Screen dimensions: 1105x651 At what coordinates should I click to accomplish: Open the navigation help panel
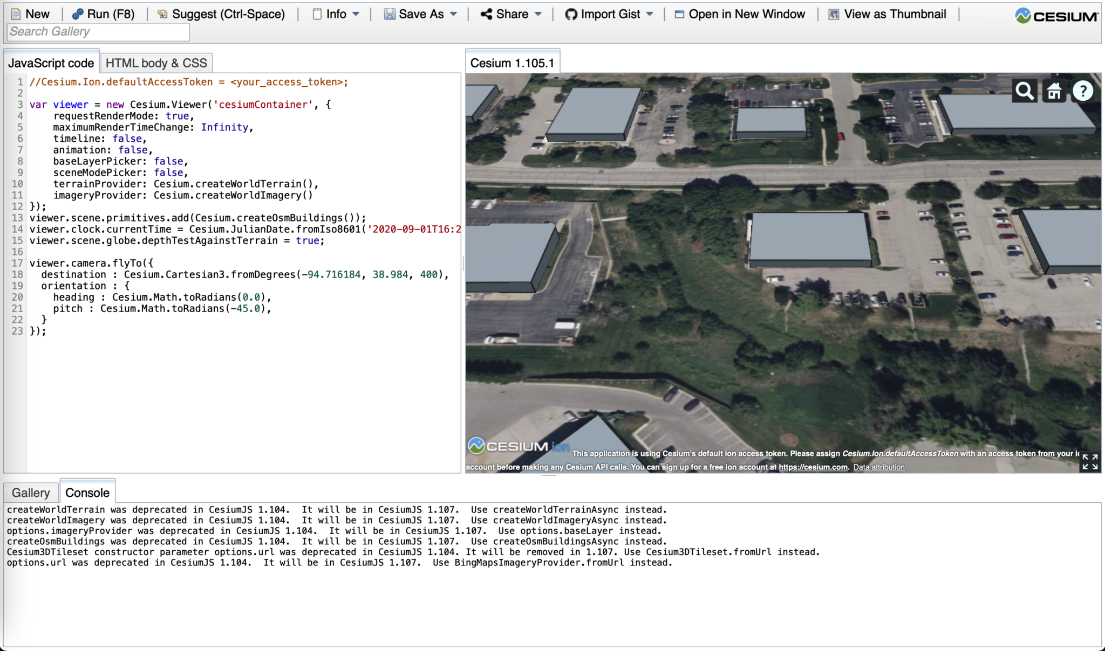pos(1083,91)
